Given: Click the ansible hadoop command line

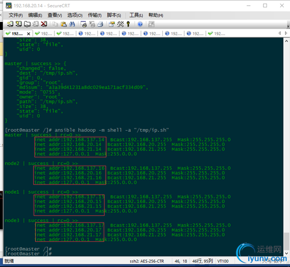Looking at the screenshot, I should pyautogui.click(x=87, y=130).
